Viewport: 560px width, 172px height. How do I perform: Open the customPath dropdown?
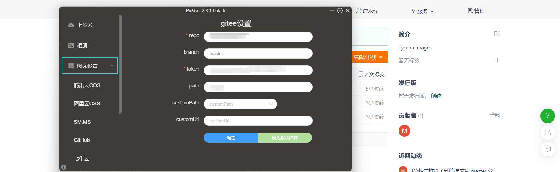pyautogui.click(x=240, y=104)
